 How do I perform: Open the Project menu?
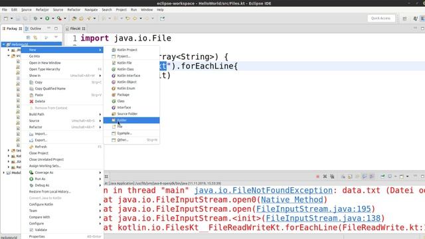point(121,10)
